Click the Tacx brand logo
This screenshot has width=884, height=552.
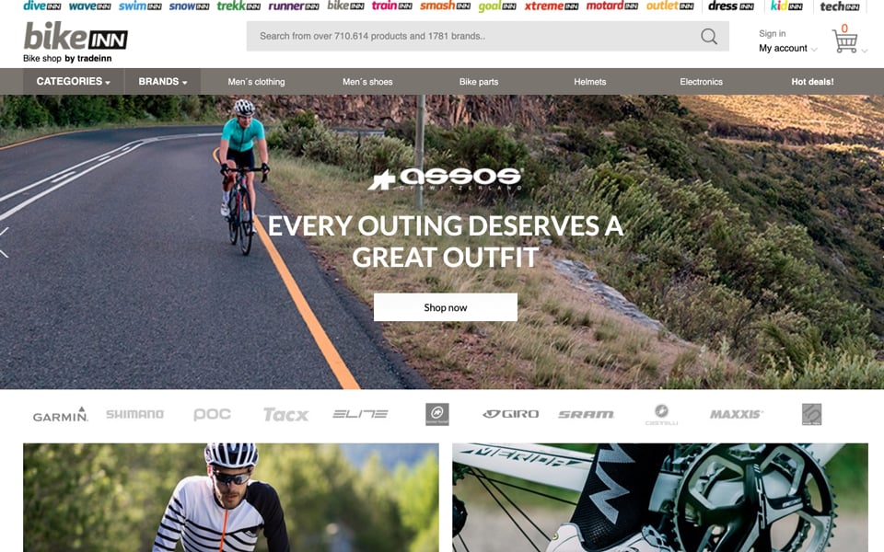coord(285,415)
